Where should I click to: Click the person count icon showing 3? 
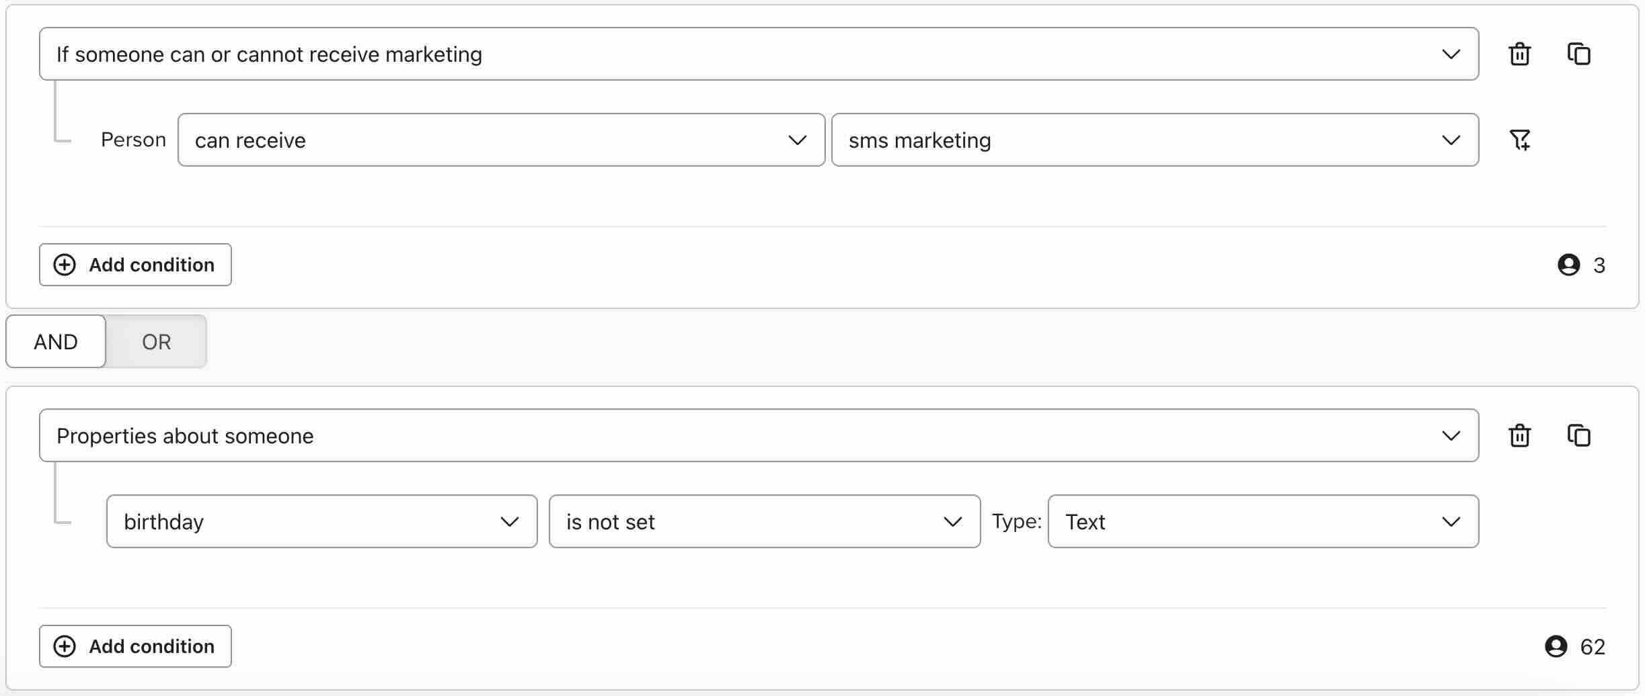tap(1570, 265)
